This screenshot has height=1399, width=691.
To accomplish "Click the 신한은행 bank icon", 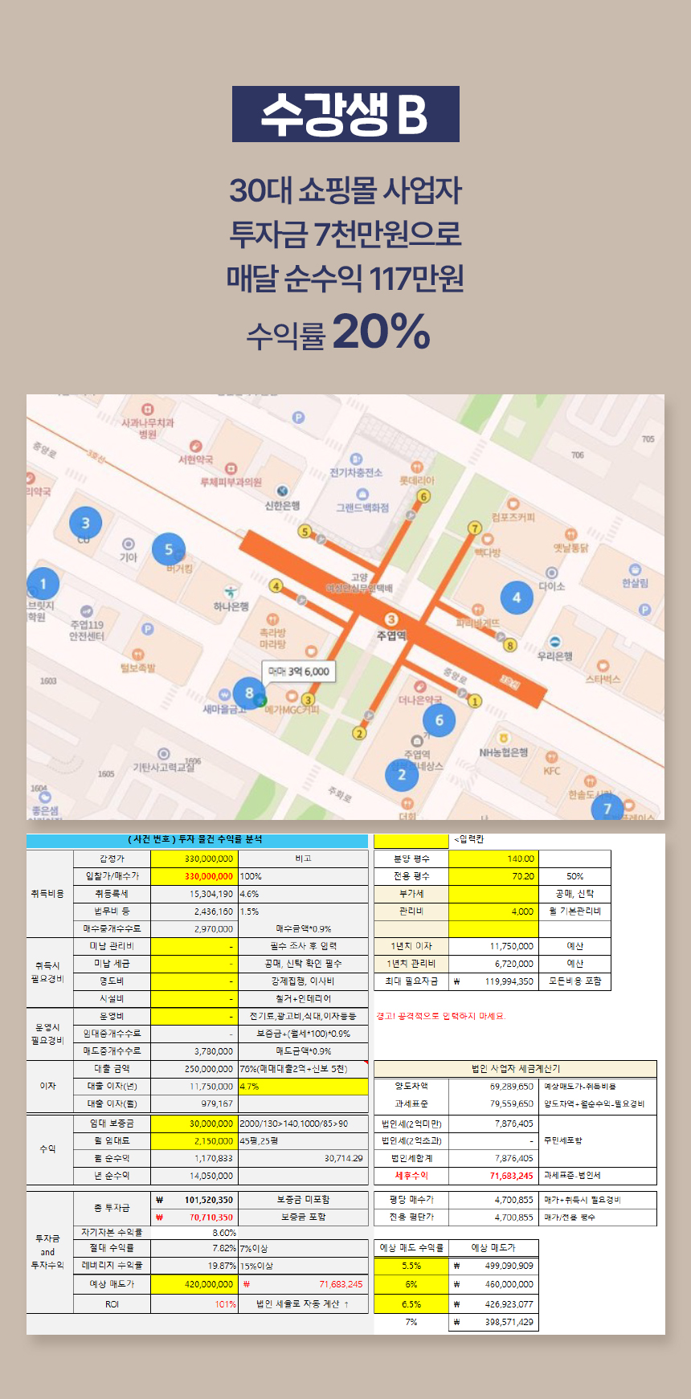I will click(282, 491).
